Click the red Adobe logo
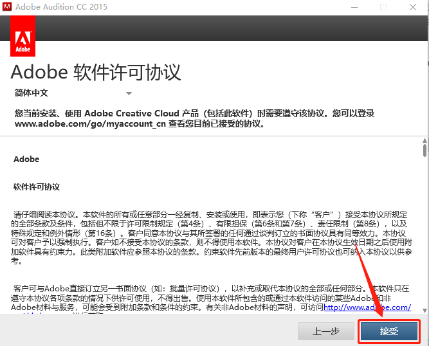 point(23,36)
